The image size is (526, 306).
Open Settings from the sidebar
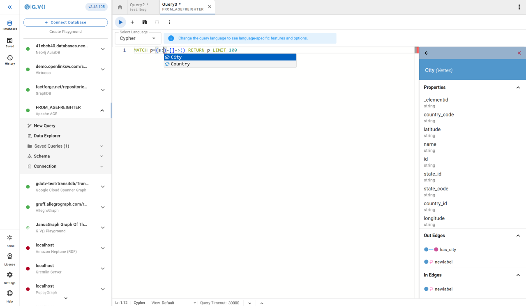click(x=10, y=277)
